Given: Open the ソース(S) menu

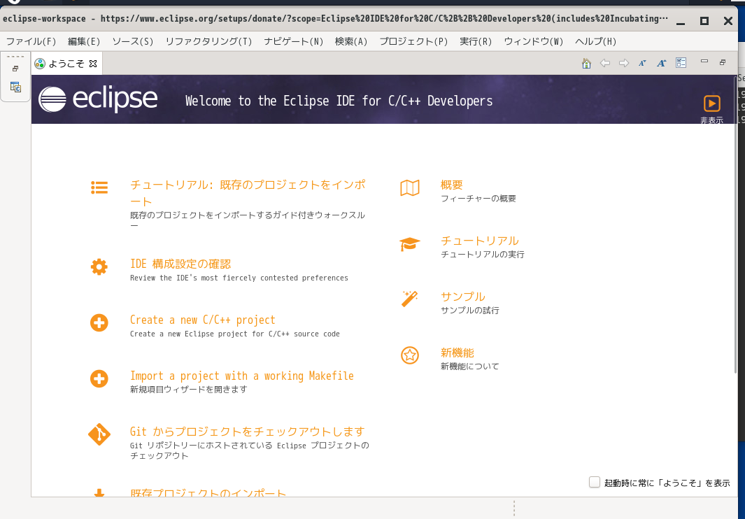Looking at the screenshot, I should [132, 41].
